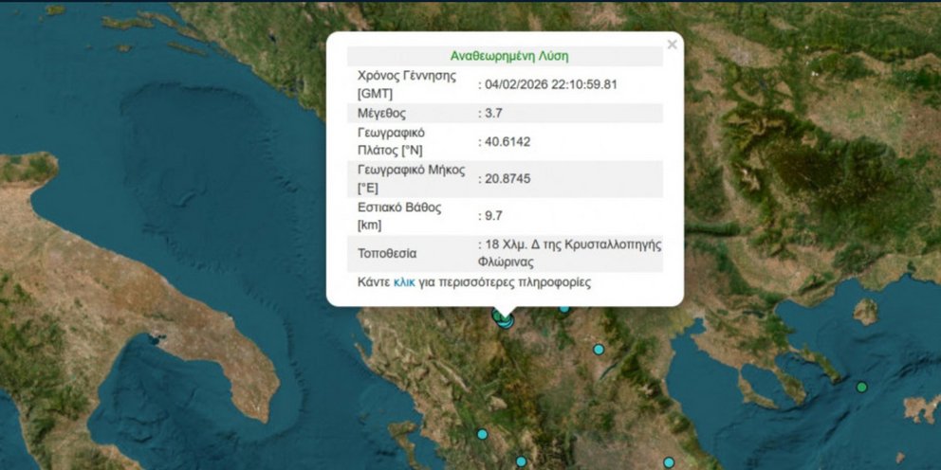941x470 pixels.
Task: Close the earthquake info popup
Action: coord(672,45)
